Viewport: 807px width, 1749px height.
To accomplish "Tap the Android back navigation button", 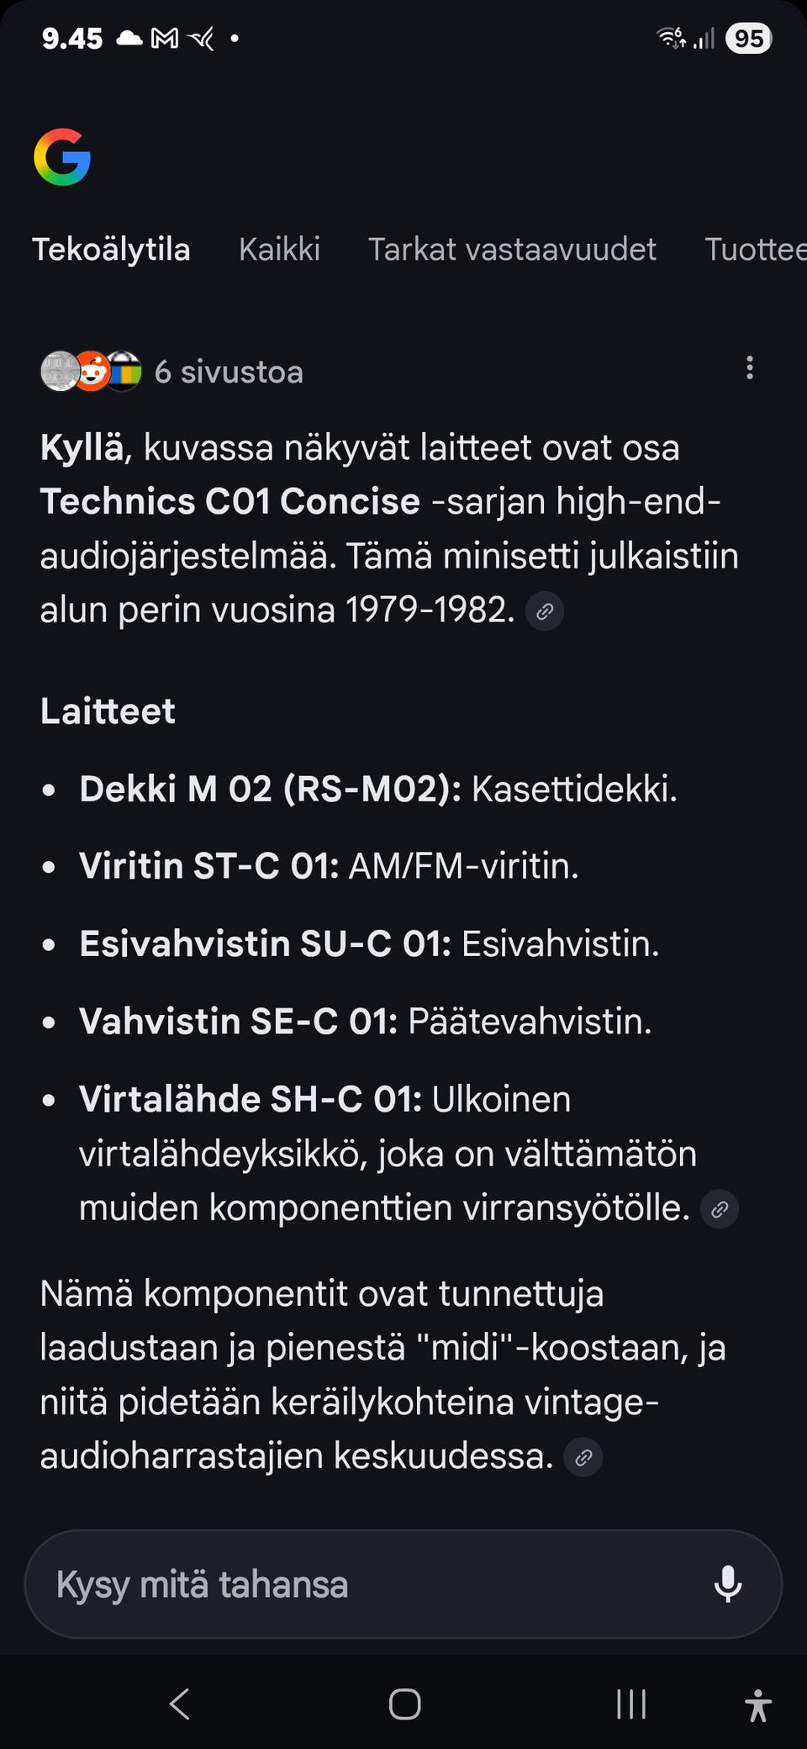I will (x=180, y=1704).
